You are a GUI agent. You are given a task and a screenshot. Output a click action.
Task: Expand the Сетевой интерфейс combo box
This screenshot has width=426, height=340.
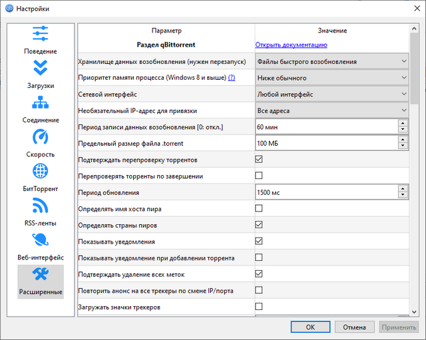[331, 94]
